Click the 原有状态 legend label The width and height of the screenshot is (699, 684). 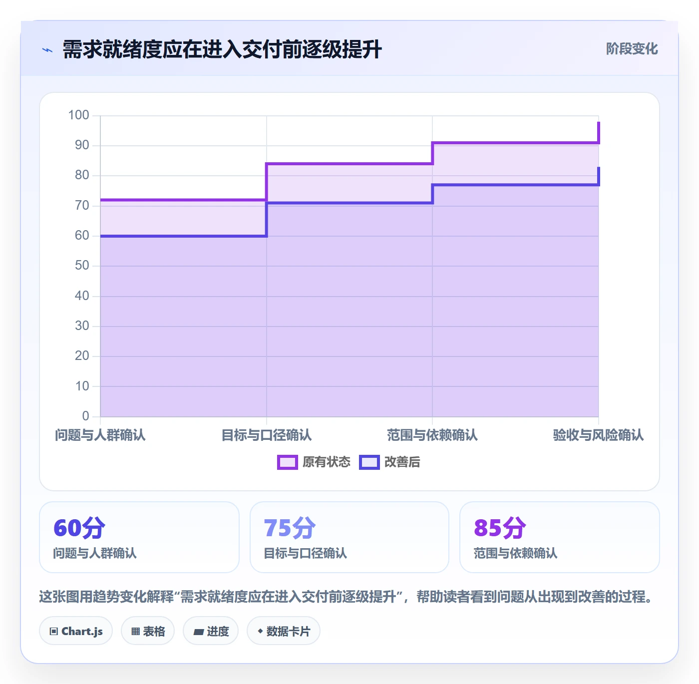click(x=327, y=462)
